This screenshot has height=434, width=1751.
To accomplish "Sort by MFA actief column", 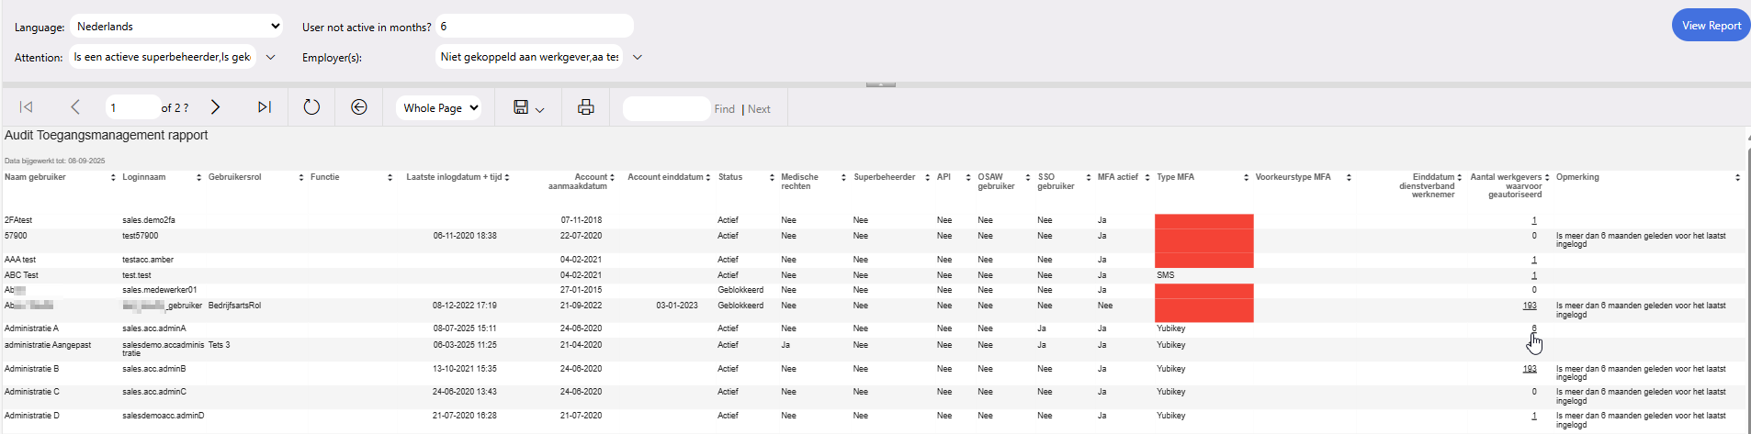I will tap(1147, 177).
